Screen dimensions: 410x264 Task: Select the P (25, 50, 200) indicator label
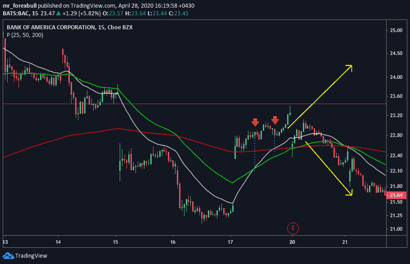(x=25, y=35)
